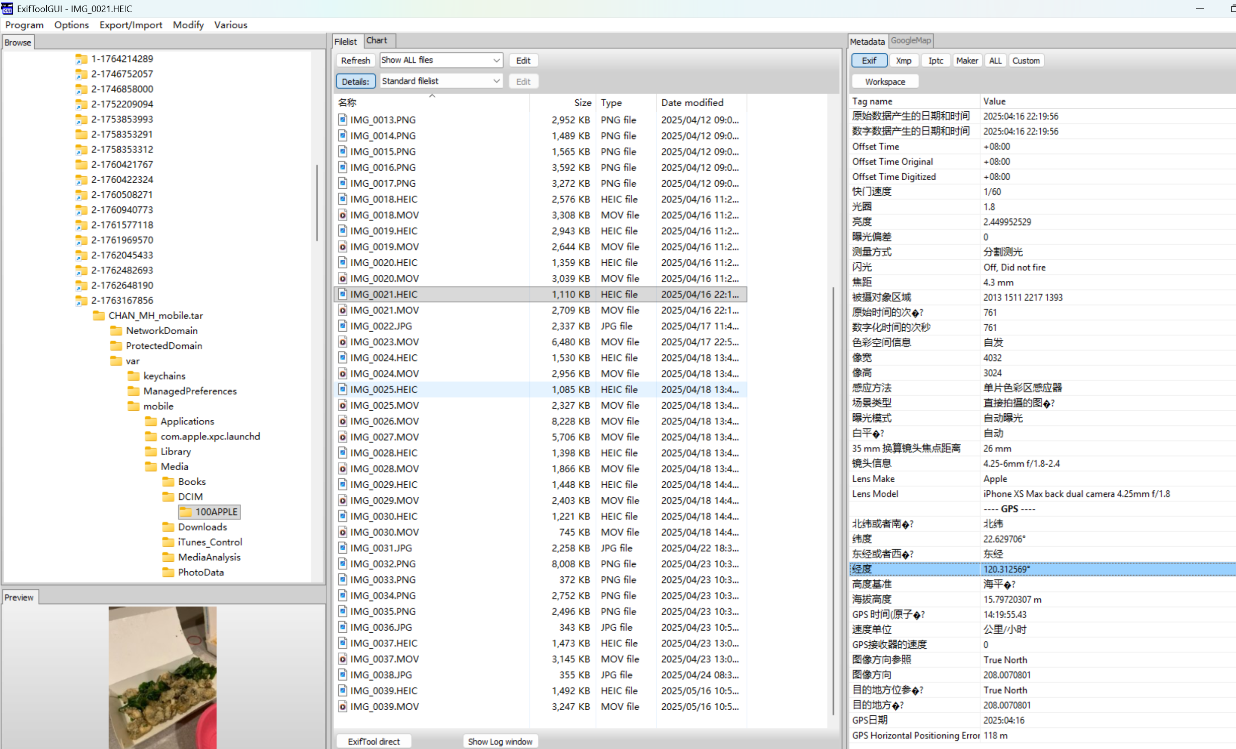Select the 100APPLE folder icon

tap(186, 512)
